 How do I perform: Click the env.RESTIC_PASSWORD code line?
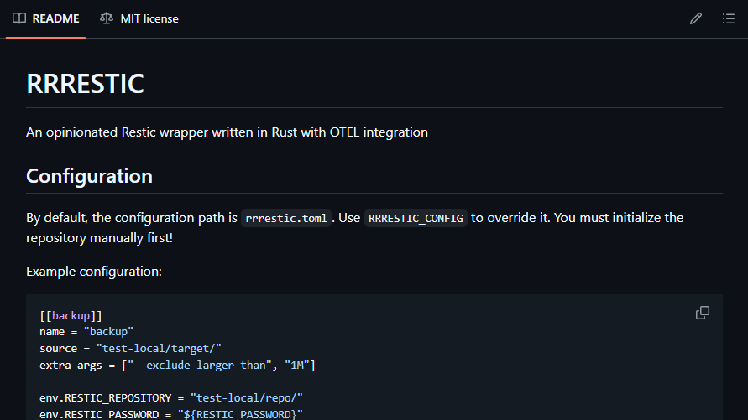(170, 414)
